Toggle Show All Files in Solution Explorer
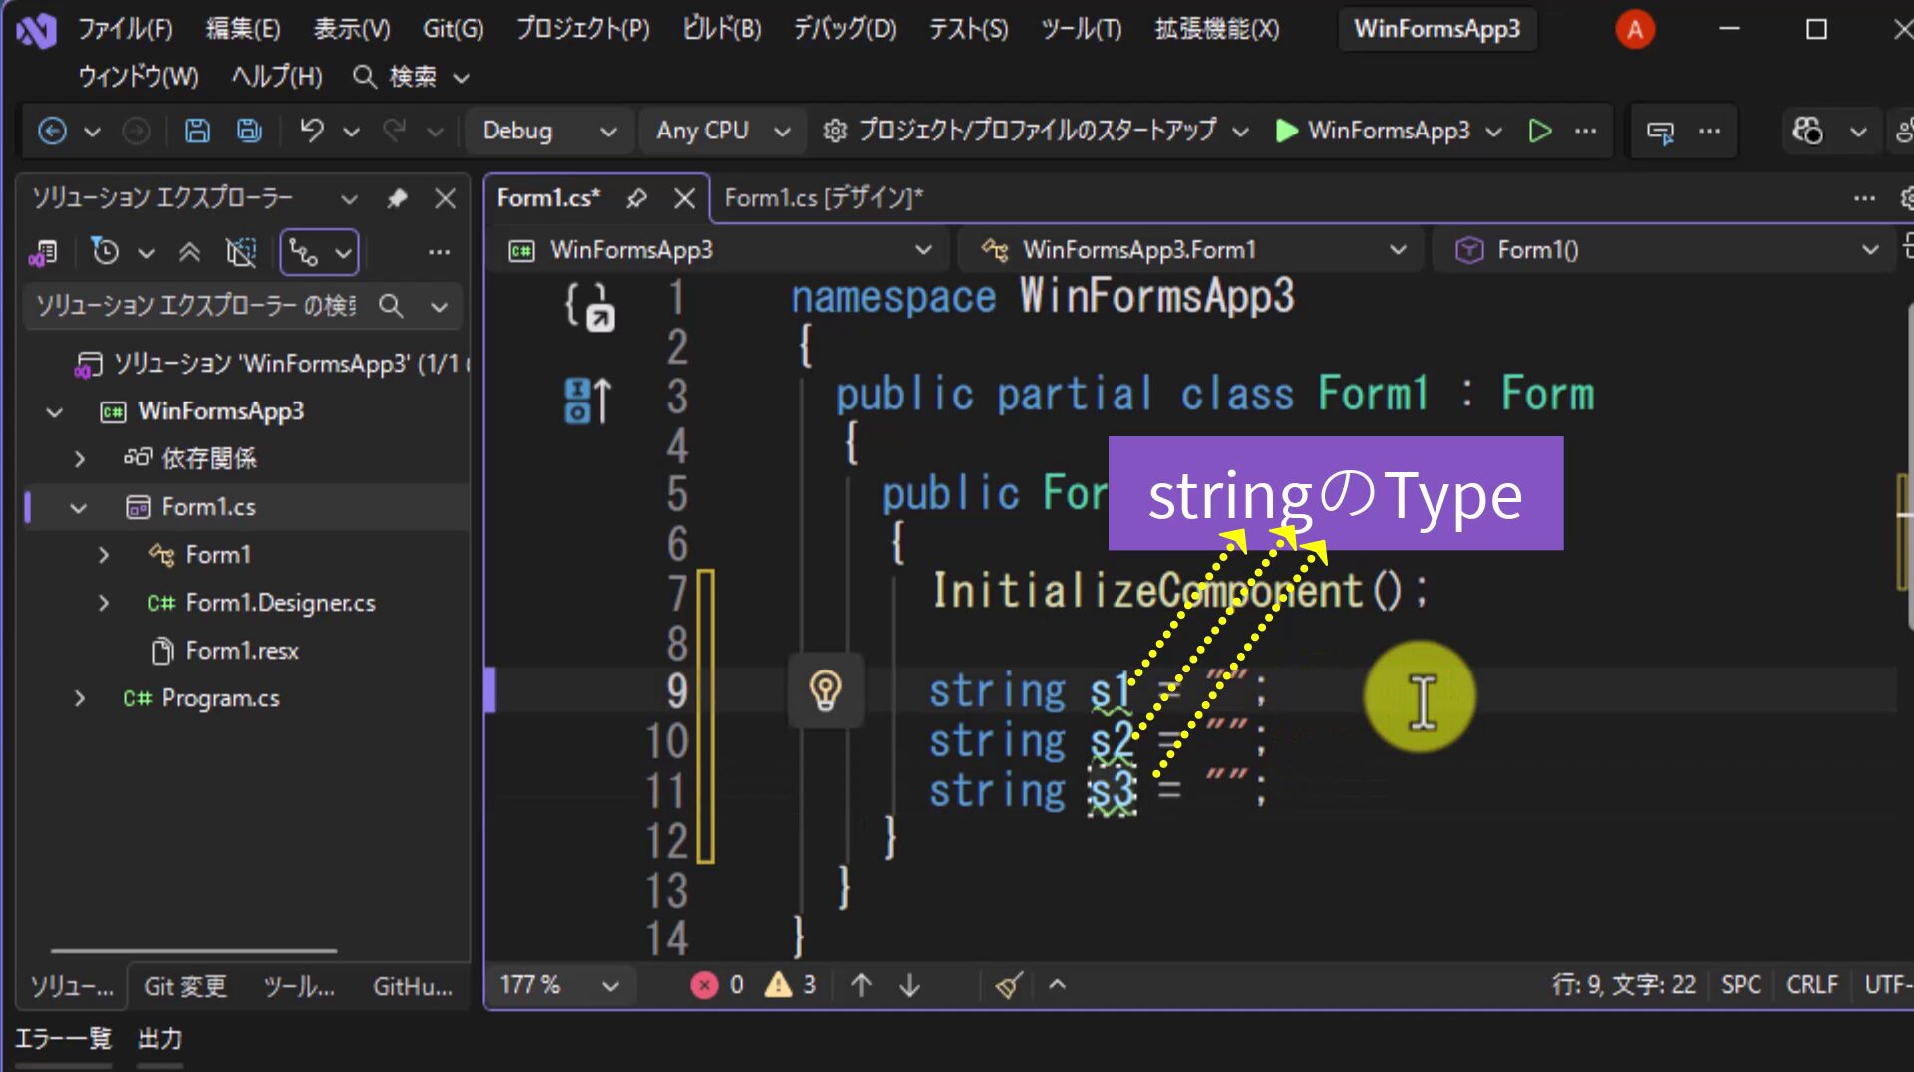Screen dimensions: 1914x1072 click(x=241, y=252)
